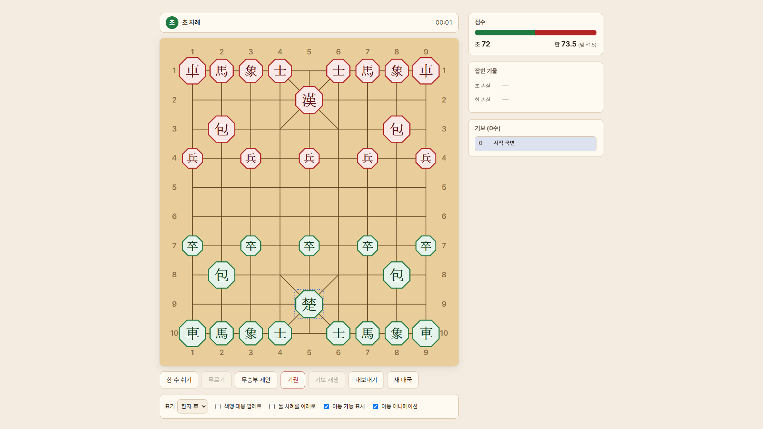The width and height of the screenshot is (763, 429).
Task: Pick the green guard 士 on file 4
Action: 280,333
